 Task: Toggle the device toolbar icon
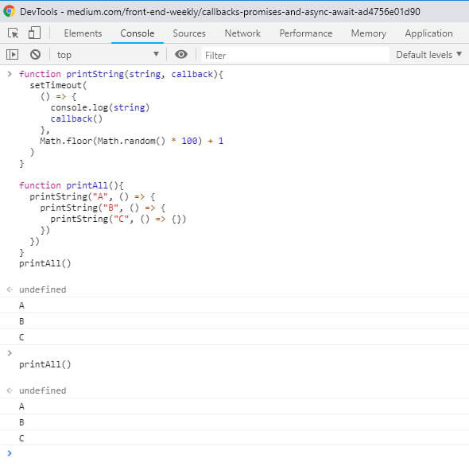point(34,33)
